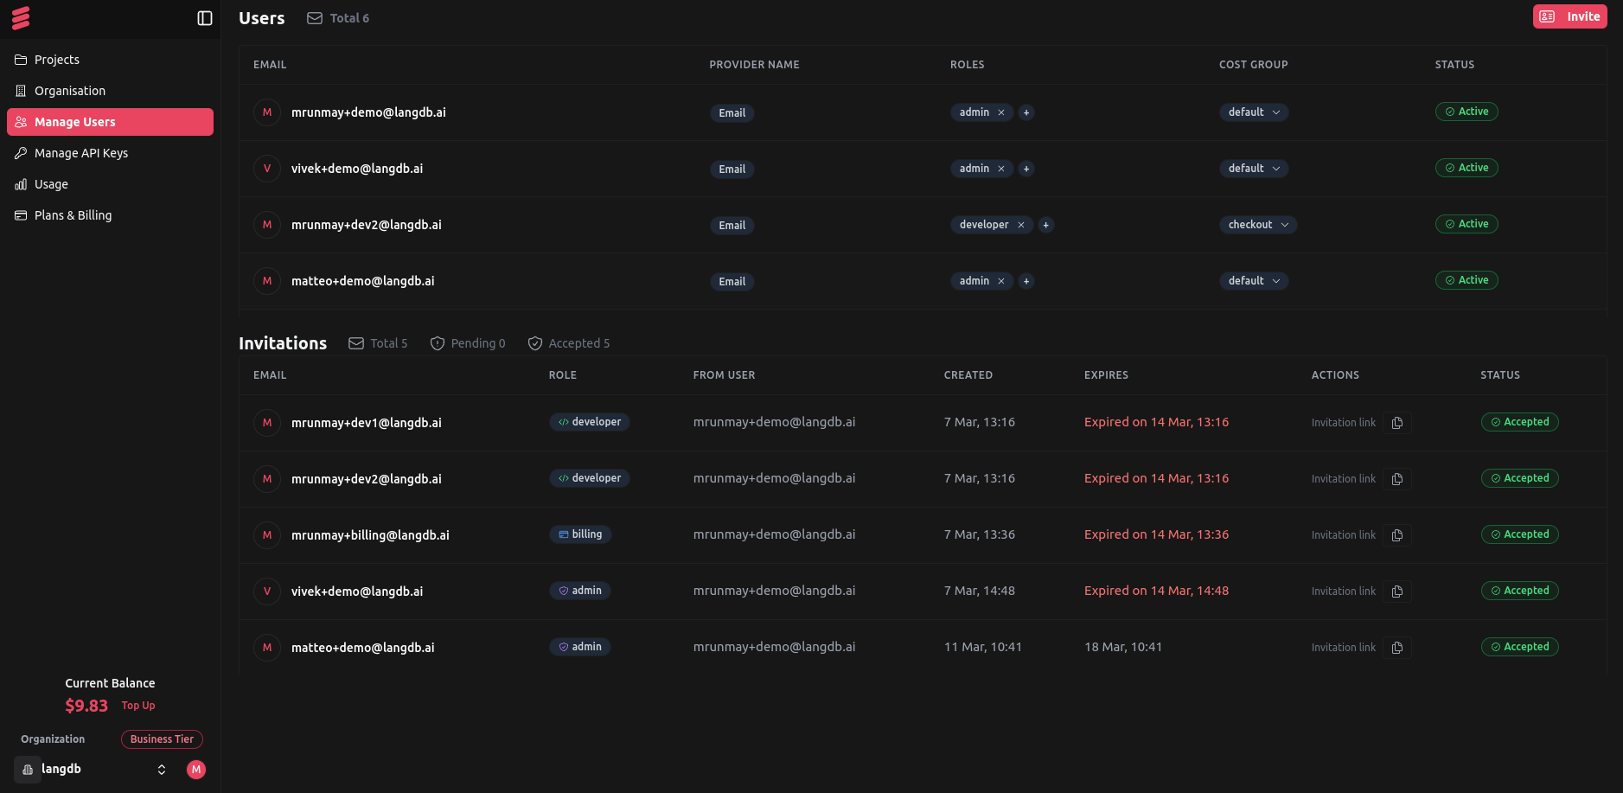
Task: Open the default cost group dropdown for mrunmay+demo@langdb.ai
Action: point(1253,112)
